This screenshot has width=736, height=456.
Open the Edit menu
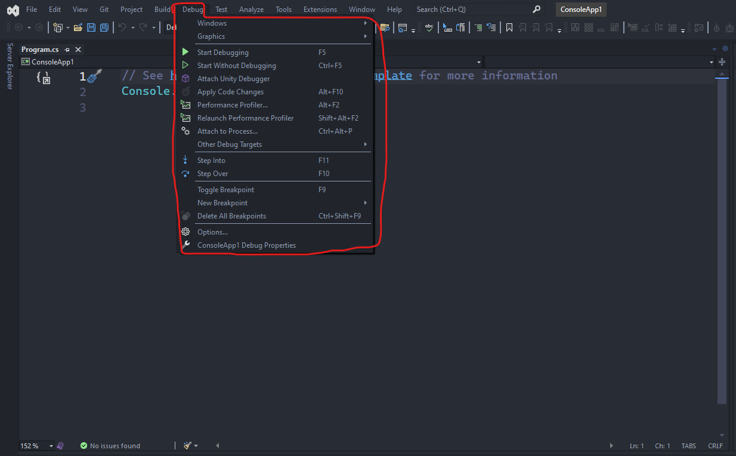[x=55, y=10]
